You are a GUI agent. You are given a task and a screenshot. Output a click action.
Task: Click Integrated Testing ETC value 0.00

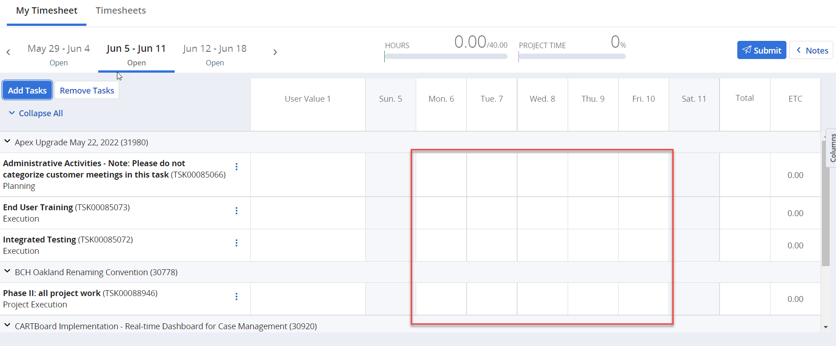[796, 245]
